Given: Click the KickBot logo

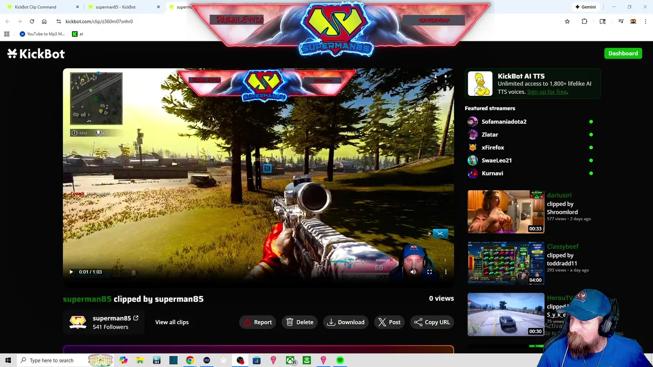Looking at the screenshot, I should (x=36, y=54).
